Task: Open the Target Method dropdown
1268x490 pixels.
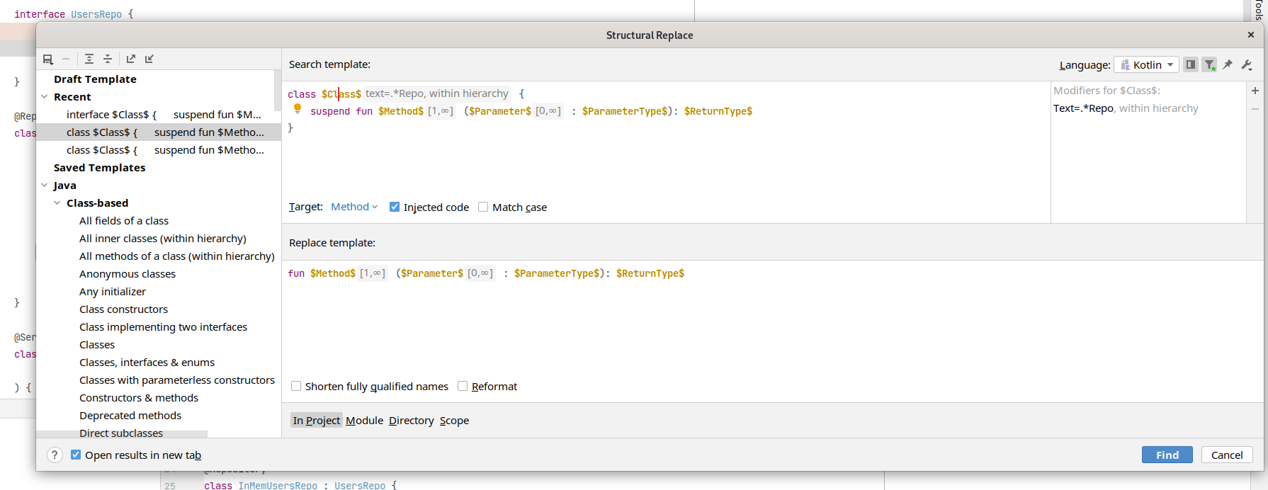Action: 354,207
